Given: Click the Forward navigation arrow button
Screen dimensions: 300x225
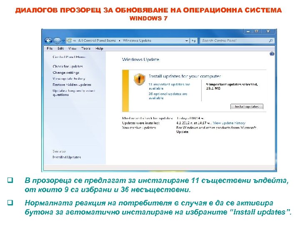Looking at the screenshot, I should 57,40.
